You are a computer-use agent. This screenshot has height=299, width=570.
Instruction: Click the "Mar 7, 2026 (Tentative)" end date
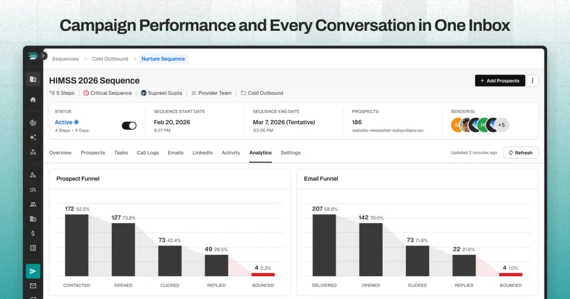pyautogui.click(x=284, y=122)
